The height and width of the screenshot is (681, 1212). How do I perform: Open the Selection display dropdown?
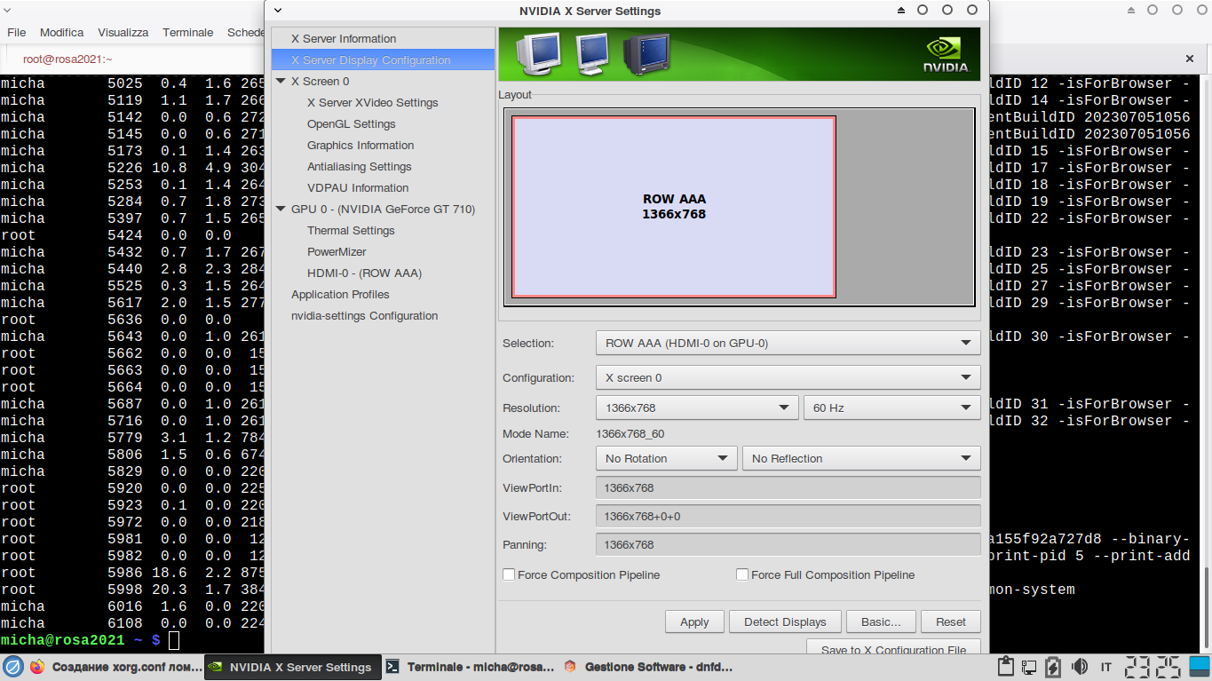(x=788, y=343)
